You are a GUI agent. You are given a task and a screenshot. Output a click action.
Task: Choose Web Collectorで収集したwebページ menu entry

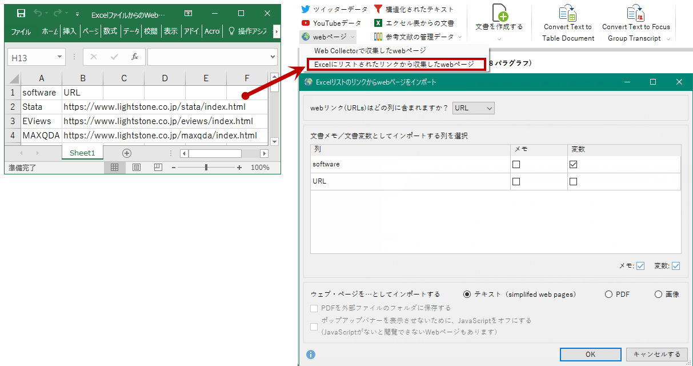click(370, 51)
